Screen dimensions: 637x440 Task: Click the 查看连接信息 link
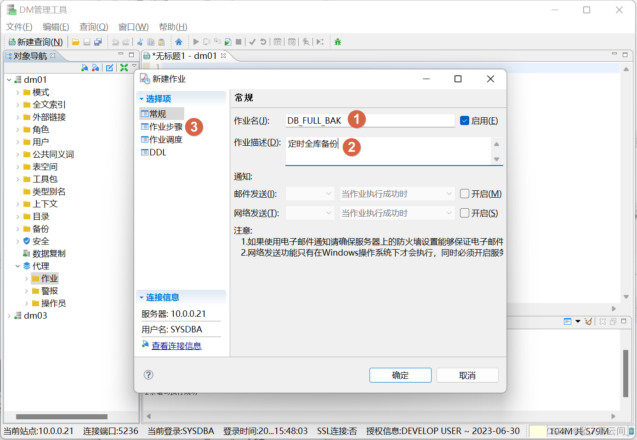tap(176, 346)
